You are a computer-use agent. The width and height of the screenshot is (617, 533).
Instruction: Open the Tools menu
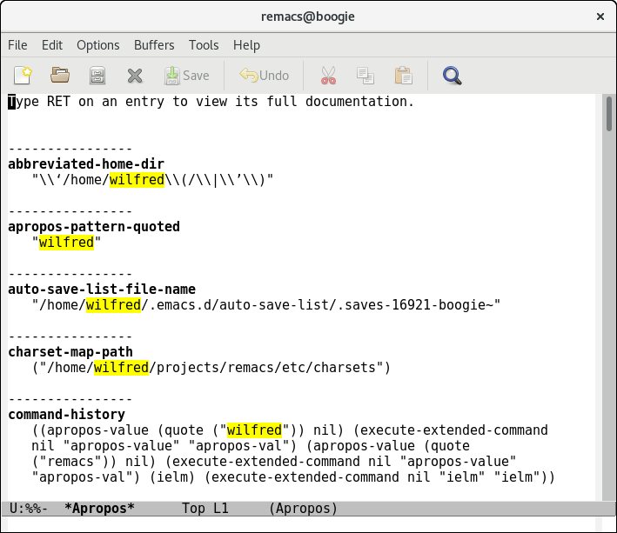204,45
